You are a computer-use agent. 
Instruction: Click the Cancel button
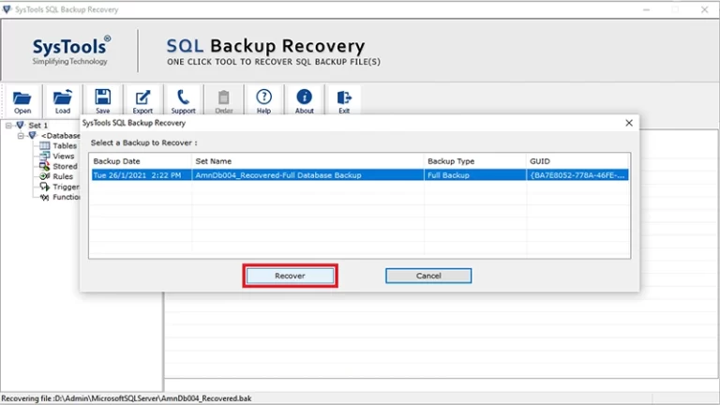coord(428,276)
